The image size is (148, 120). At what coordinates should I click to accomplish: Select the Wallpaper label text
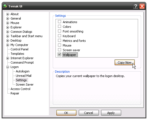[x=70, y=55]
